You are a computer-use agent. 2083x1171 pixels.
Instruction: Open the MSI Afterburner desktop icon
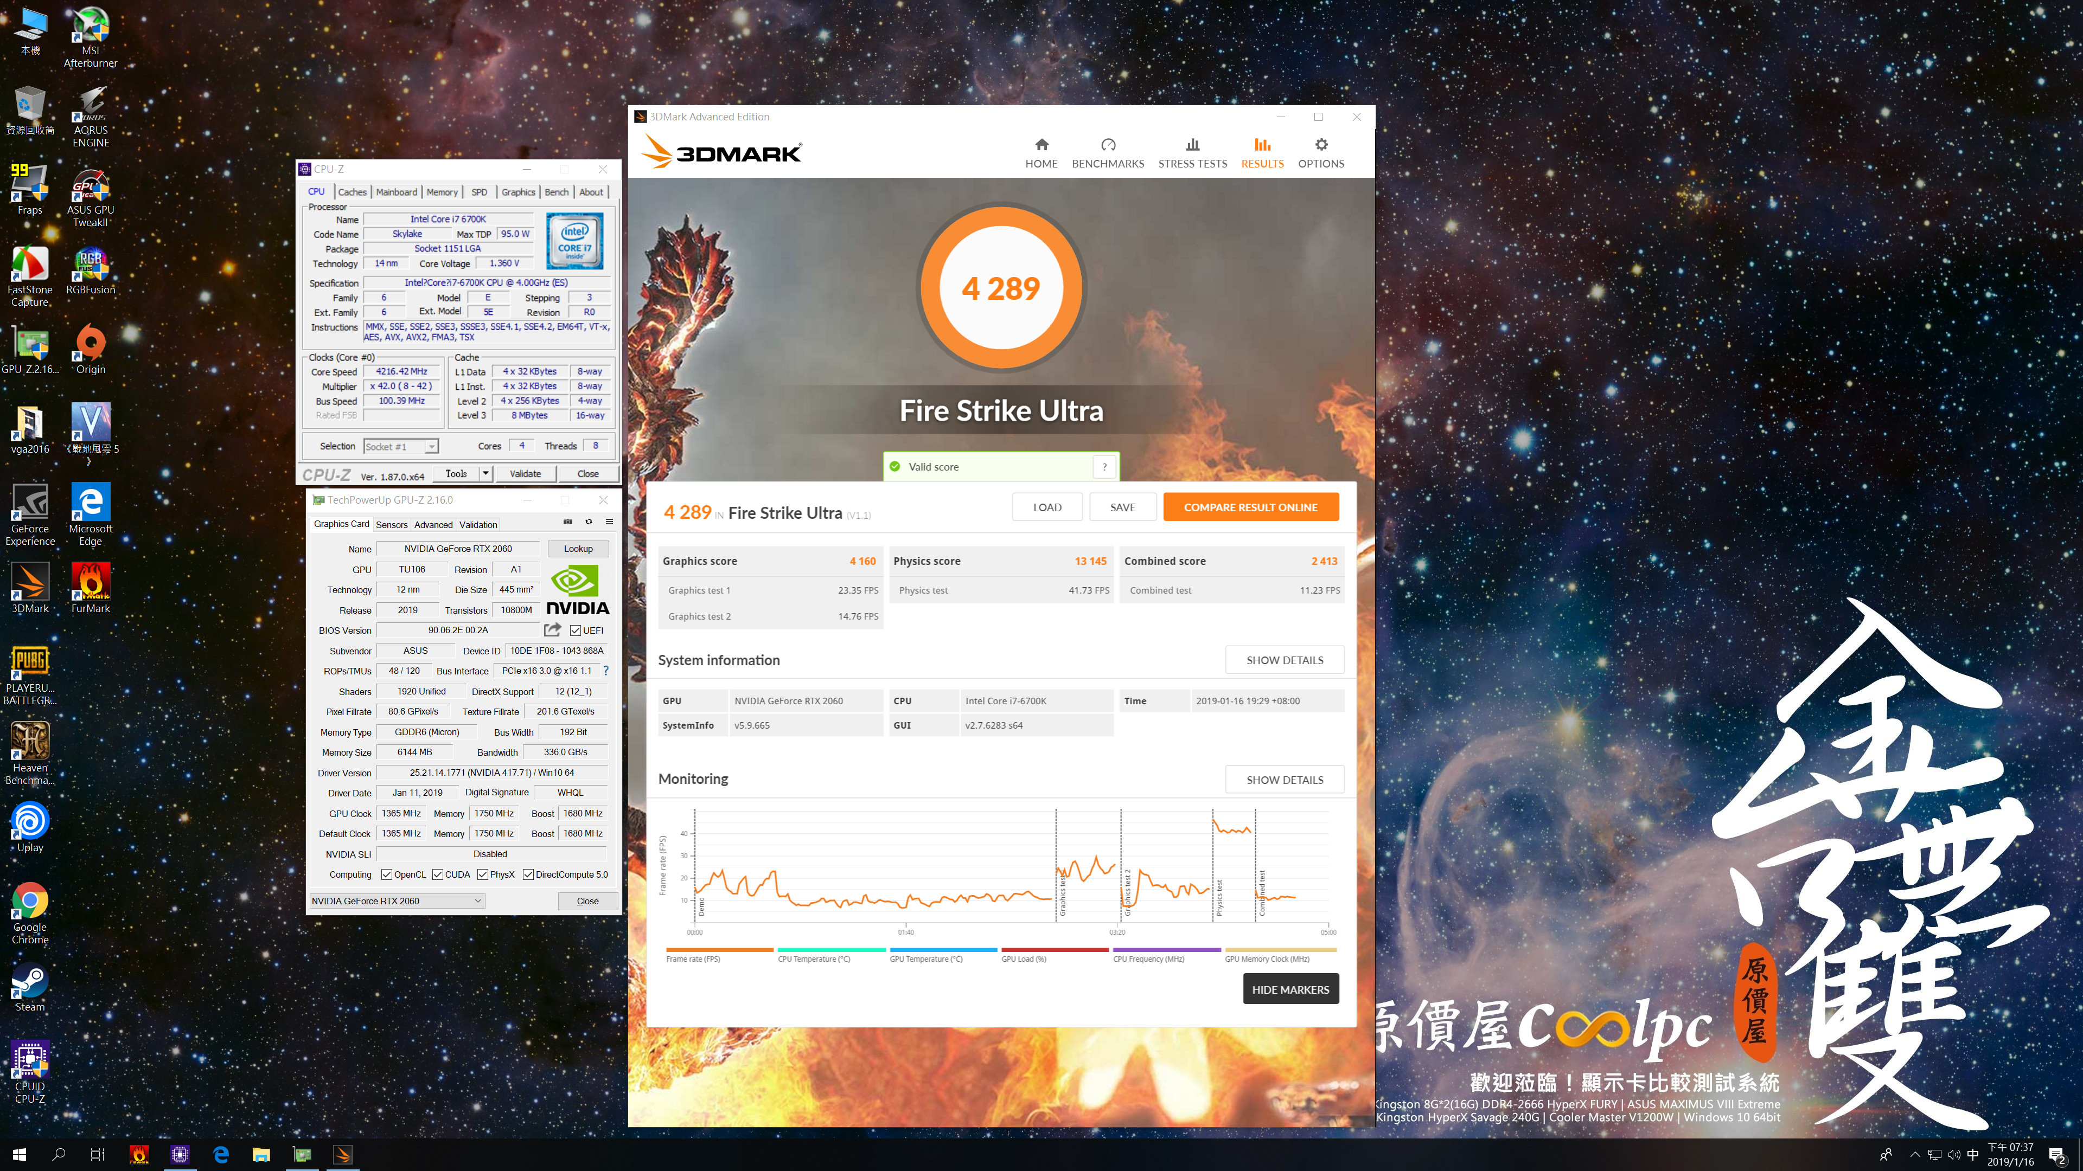pyautogui.click(x=91, y=37)
